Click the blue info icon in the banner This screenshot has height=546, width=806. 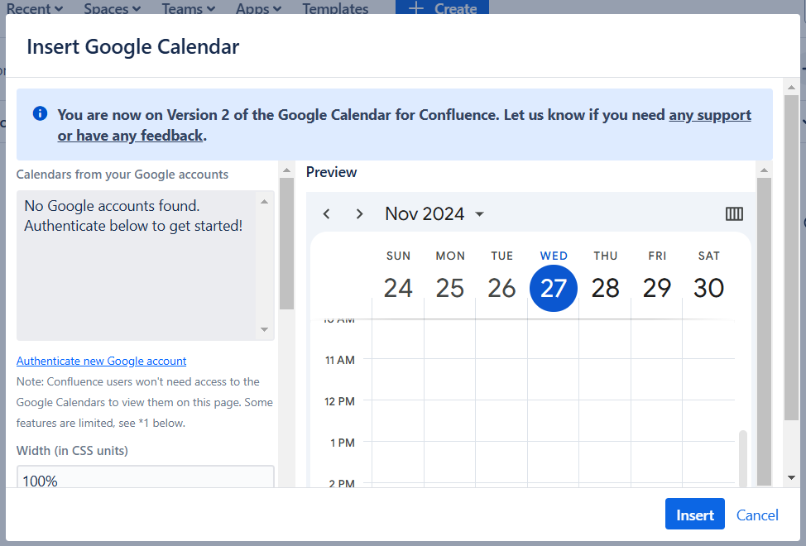39,114
